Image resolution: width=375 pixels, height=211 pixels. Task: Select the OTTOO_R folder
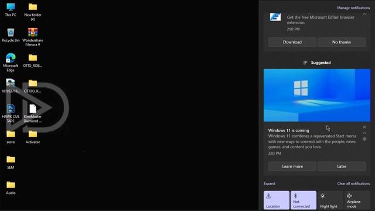point(33,86)
